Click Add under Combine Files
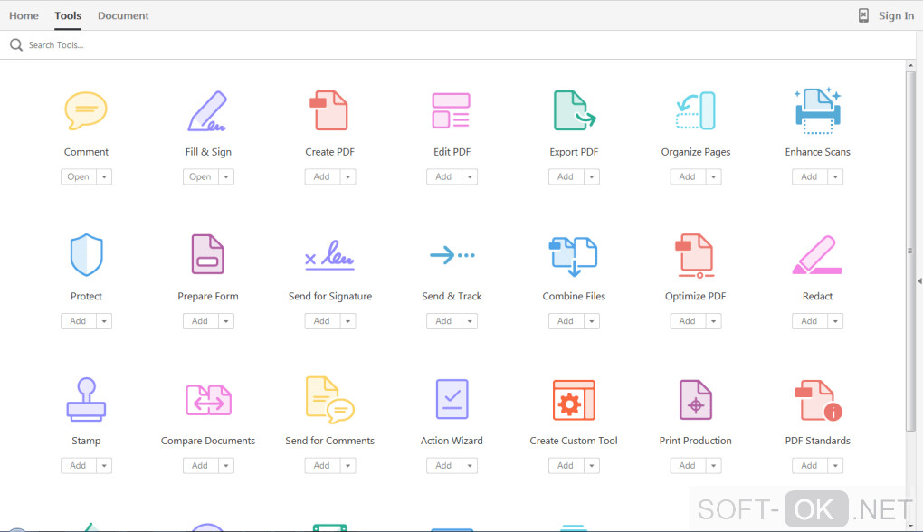 tap(566, 320)
